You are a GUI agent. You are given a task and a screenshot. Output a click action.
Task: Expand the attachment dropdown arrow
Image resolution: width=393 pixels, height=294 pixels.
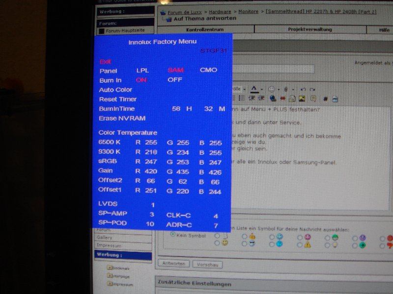tap(292, 89)
